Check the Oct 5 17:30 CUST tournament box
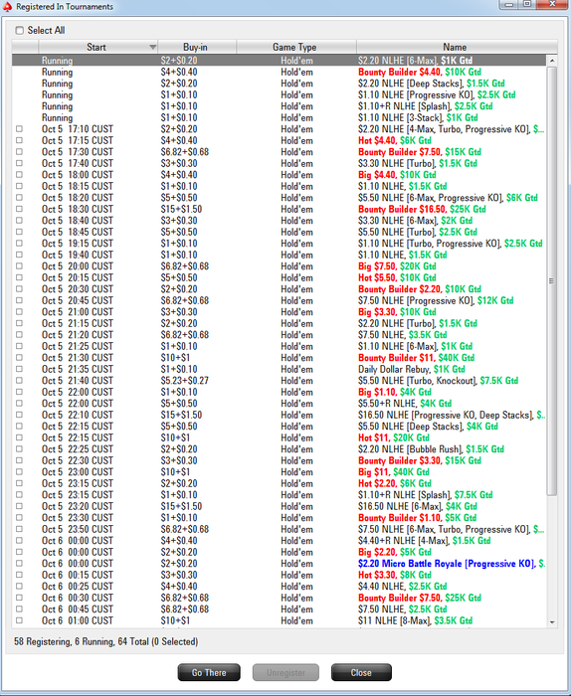The width and height of the screenshot is (571, 696). point(19,152)
